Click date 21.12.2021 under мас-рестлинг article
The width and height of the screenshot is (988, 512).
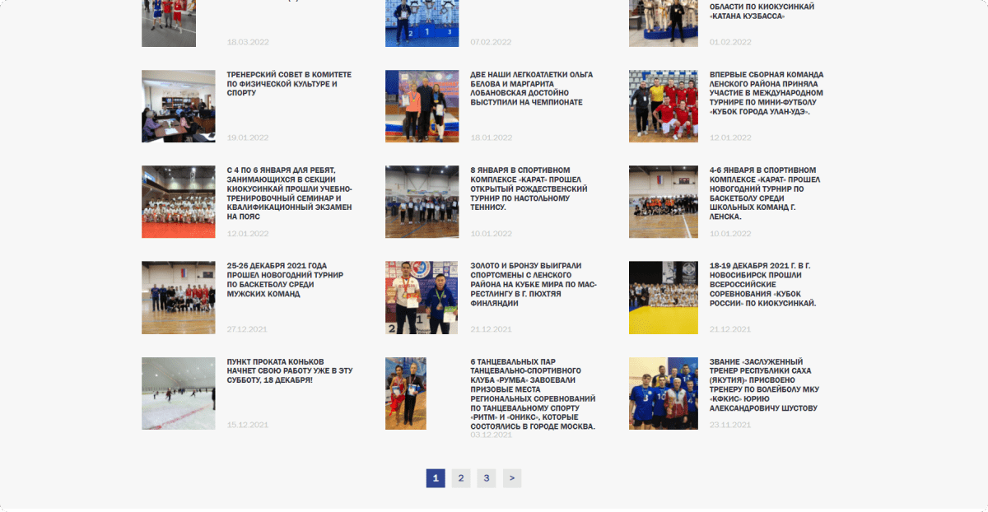coord(491,329)
